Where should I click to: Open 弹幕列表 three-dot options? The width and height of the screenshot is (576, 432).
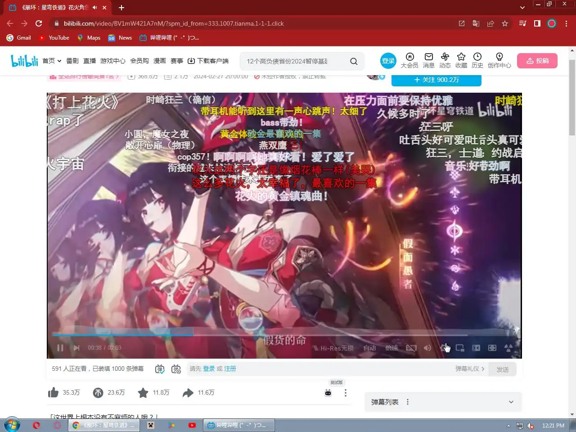point(408,402)
